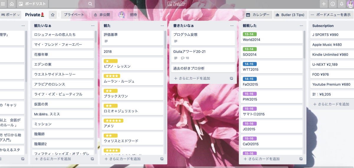354x168 pixels.
Task: Click template icon in 書きたいなぁ list
Action: click(232, 78)
